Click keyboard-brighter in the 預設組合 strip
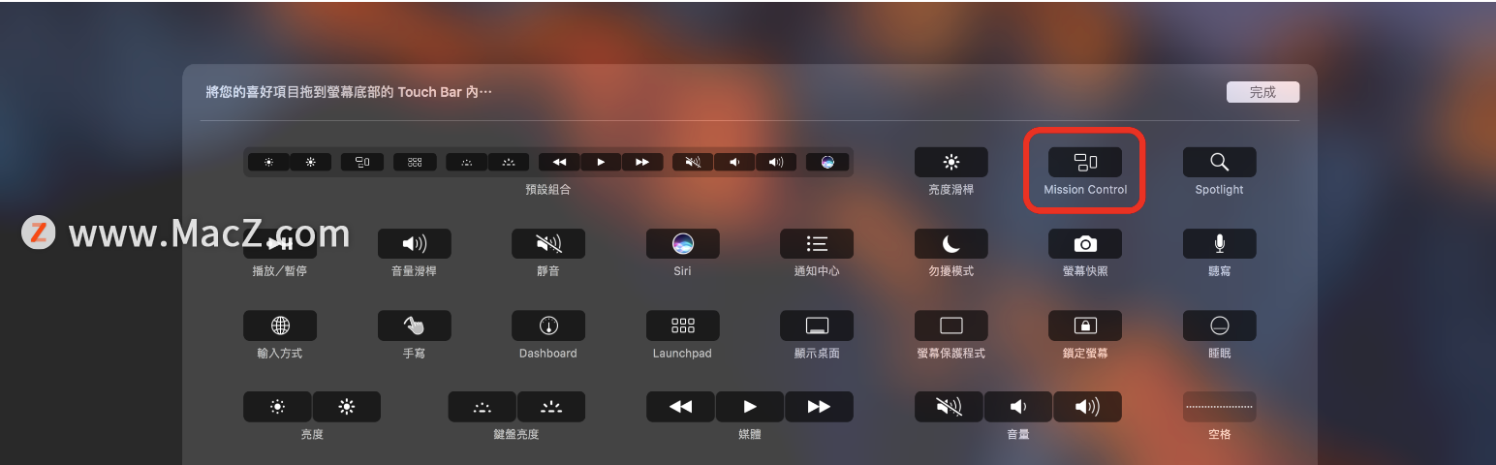This screenshot has width=1496, height=465. (509, 162)
